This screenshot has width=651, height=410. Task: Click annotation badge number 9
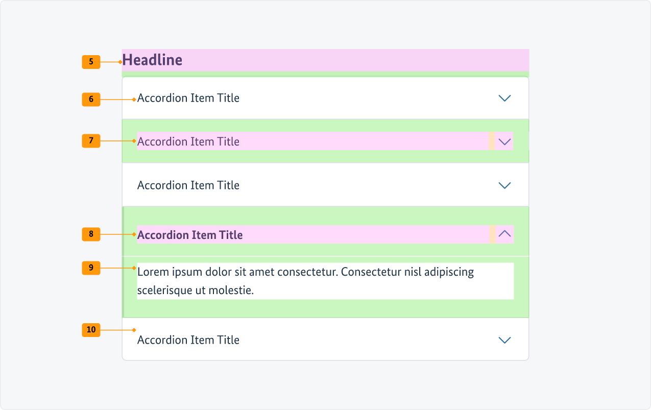[91, 268]
